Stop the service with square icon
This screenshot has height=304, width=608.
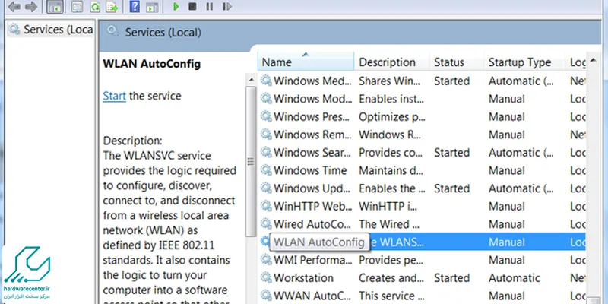tap(192, 6)
